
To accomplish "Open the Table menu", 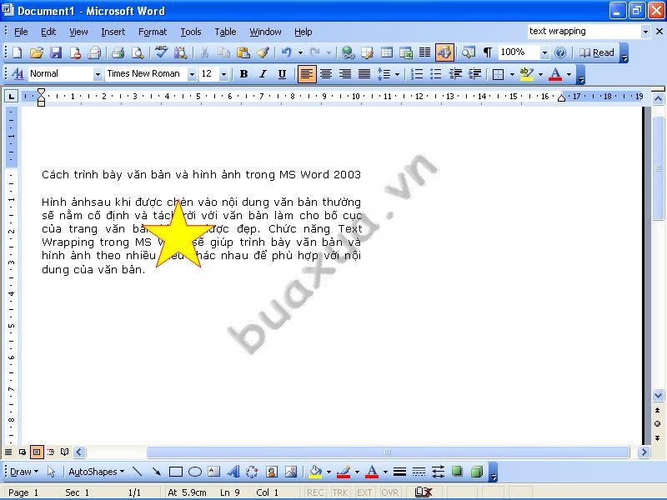I will tap(225, 32).
